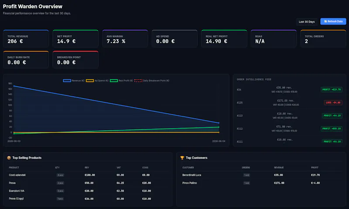Screen dimensions: 349x209
Task: Click the PROFIT +€55.20 badge
Action: click(x=332, y=128)
